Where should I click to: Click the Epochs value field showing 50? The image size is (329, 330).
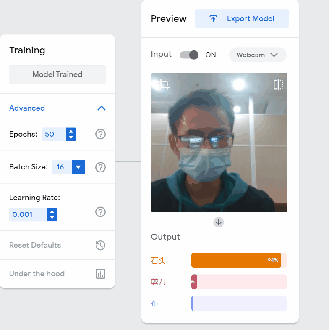tap(54, 134)
